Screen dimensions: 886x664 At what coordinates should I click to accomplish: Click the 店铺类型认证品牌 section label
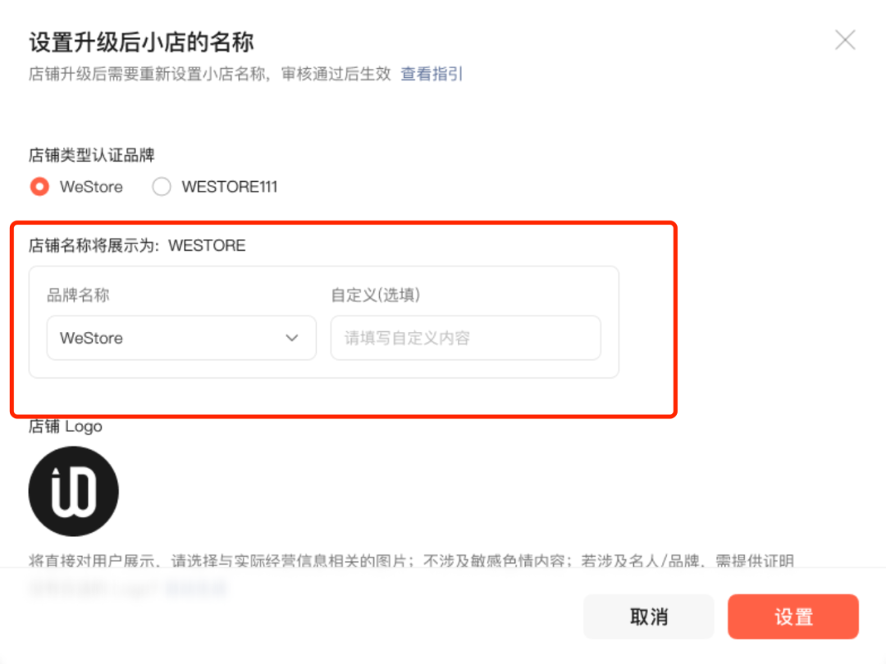pos(90,155)
